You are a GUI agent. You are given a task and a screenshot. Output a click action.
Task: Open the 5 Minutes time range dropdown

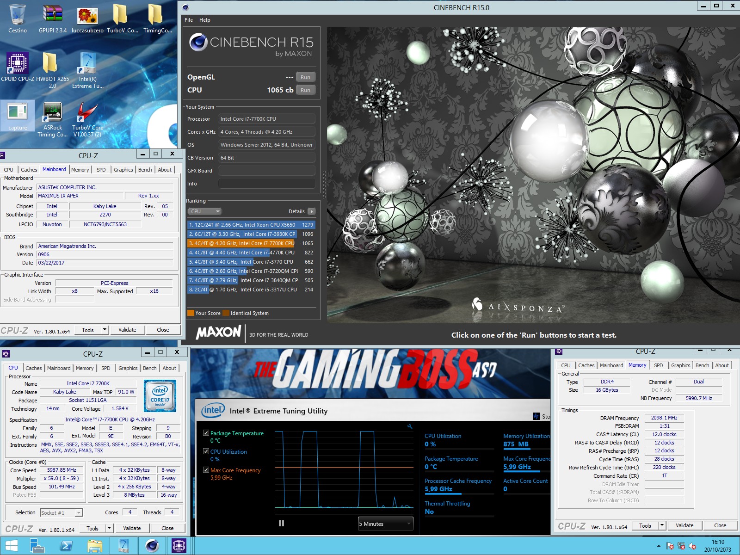pos(385,524)
